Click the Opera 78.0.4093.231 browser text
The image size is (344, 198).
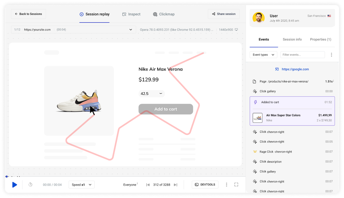coord(177,30)
